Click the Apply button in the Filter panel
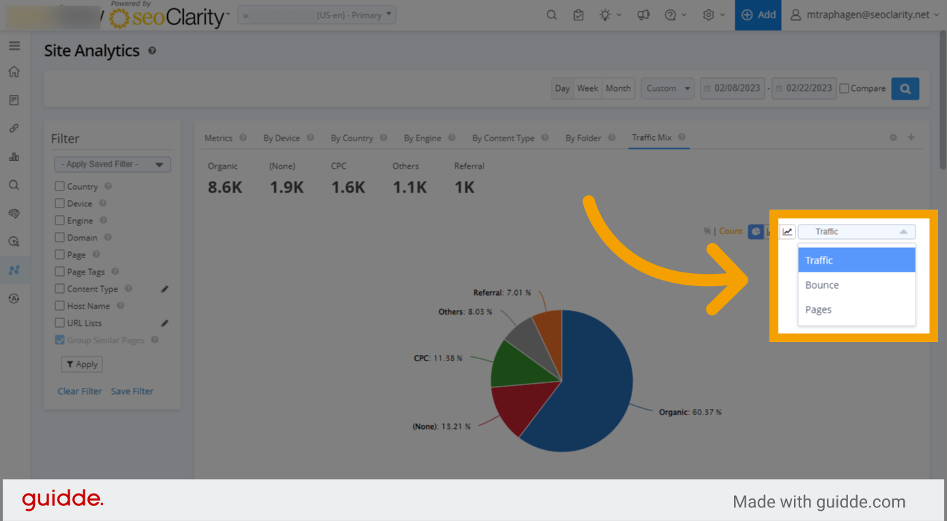This screenshot has height=521, width=947. (81, 364)
